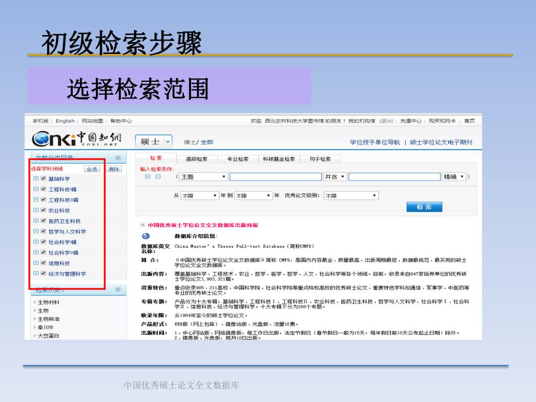
Task: Toggle the 农业科技 checkbox
Action: [x=43, y=210]
